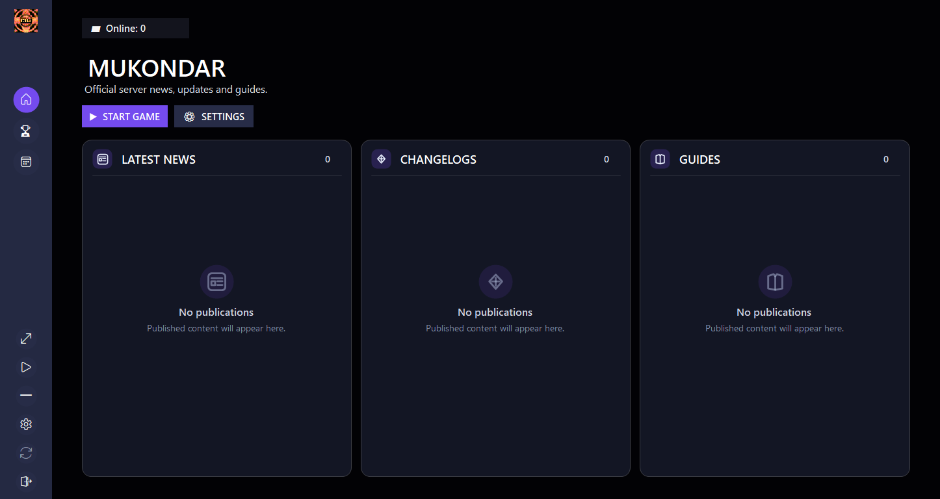Open the sidebar gear settings icon
The image size is (940, 499).
pos(26,424)
